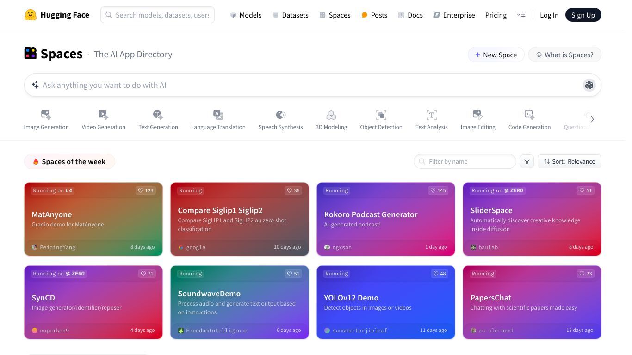This screenshot has width=632, height=355.
Task: Like Kokoro Podcast Generator heart counter
Action: coord(438,190)
